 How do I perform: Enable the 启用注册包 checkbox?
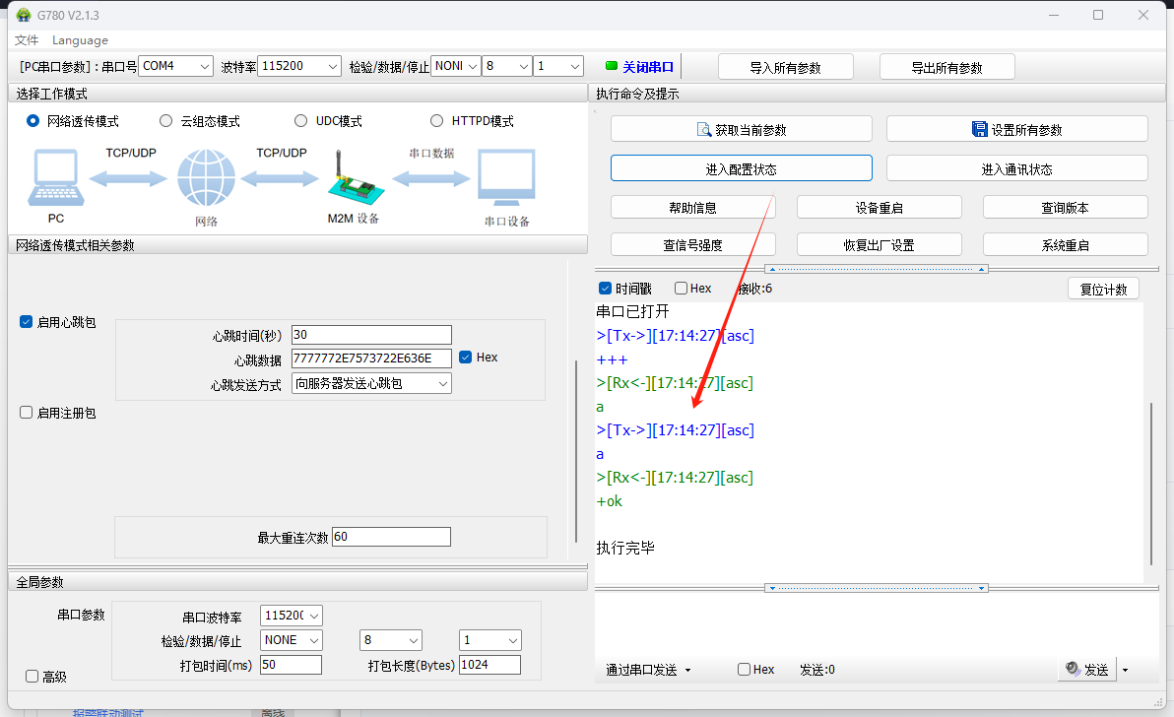tap(27, 413)
